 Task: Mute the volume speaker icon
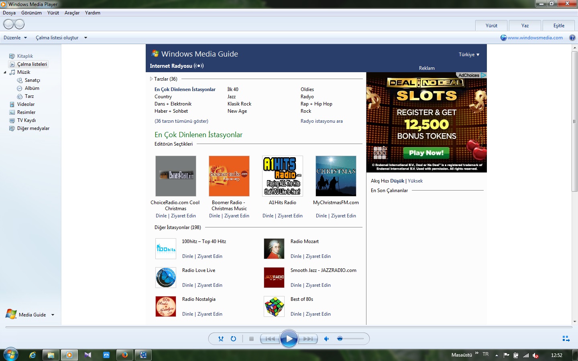(x=326, y=339)
